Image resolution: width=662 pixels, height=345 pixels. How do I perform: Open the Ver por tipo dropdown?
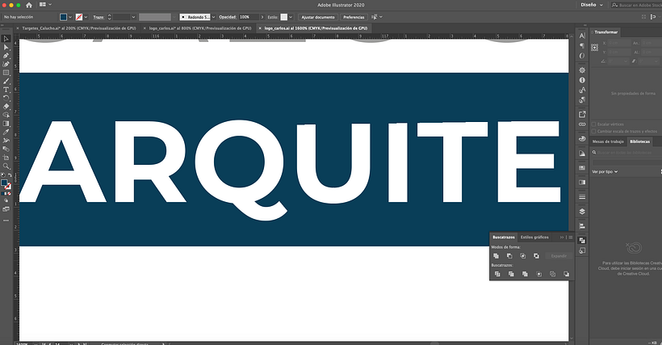coord(605,171)
